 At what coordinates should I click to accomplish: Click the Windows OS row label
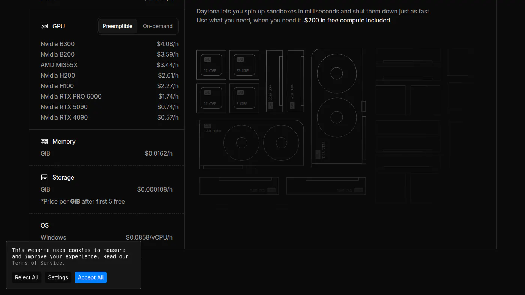pos(53,237)
